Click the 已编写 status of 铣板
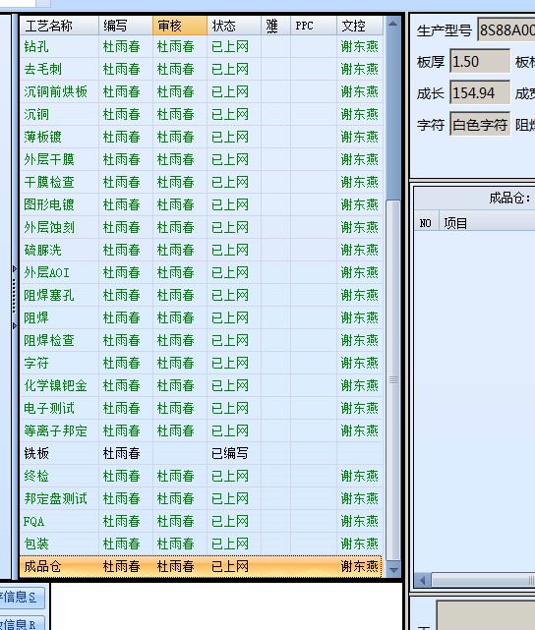The height and width of the screenshot is (630, 535). (229, 454)
